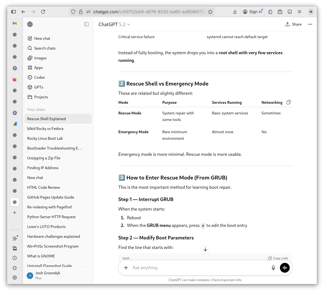Bookmark this page with the star icon
Screen dimensions: 324x292
[x=210, y=12]
